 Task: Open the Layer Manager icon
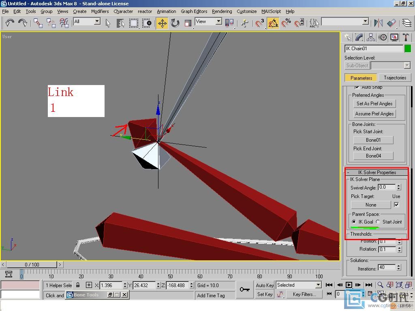click(x=407, y=23)
